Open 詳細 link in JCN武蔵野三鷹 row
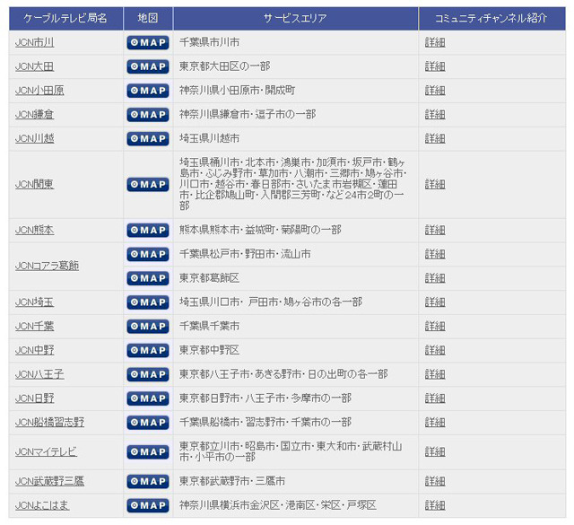The height and width of the screenshot is (525, 574). (435, 481)
